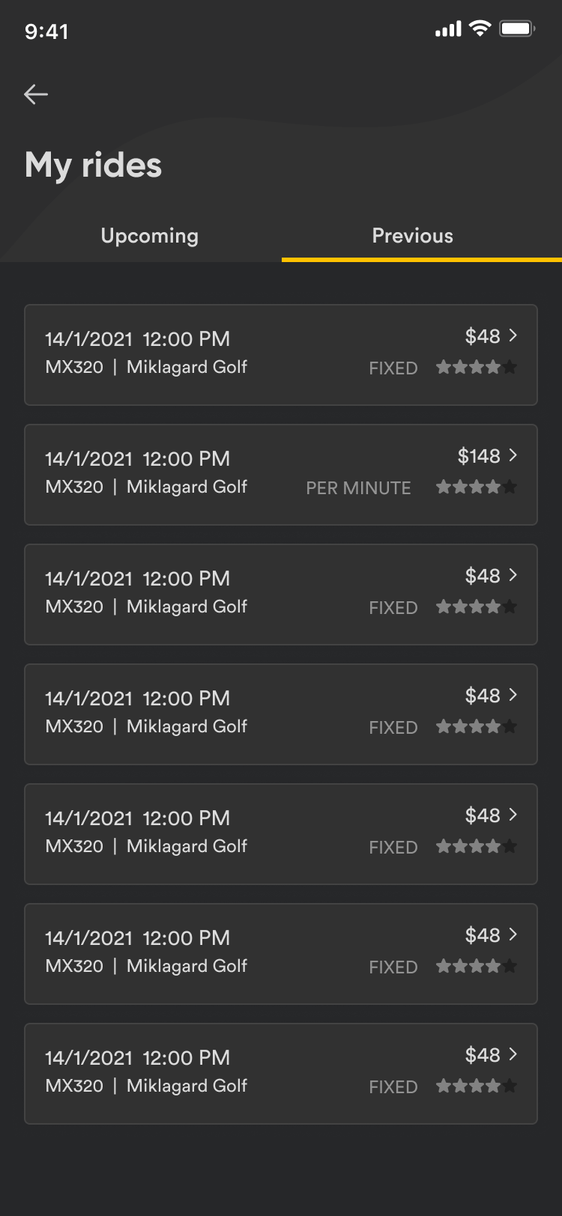Tap the battery status icon
Image resolution: width=562 pixels, height=1216 pixels.
(x=516, y=29)
